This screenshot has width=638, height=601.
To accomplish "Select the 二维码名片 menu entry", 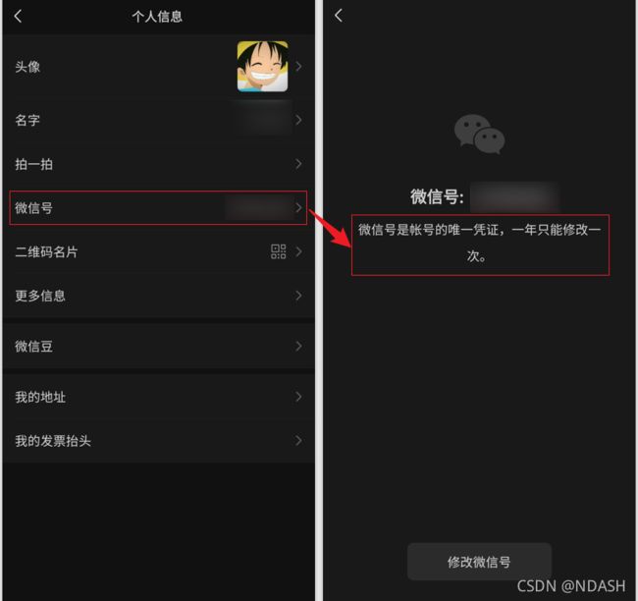I will (158, 251).
